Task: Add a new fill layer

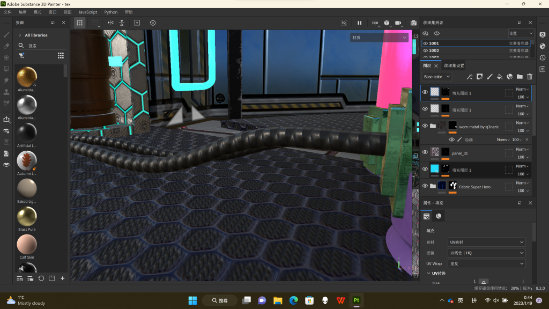Action: pos(500,77)
